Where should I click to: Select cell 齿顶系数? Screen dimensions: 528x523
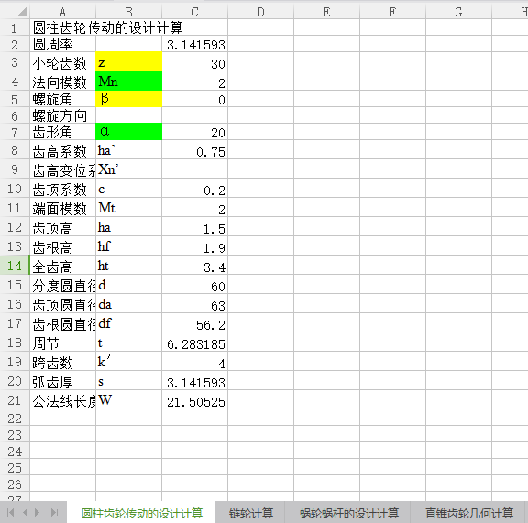click(62, 188)
